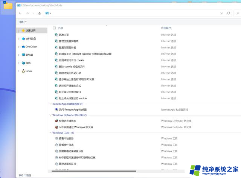The height and width of the screenshot is (178, 241).
Task: Open the recent locations dropdown arrow
Action: coord(34,13)
